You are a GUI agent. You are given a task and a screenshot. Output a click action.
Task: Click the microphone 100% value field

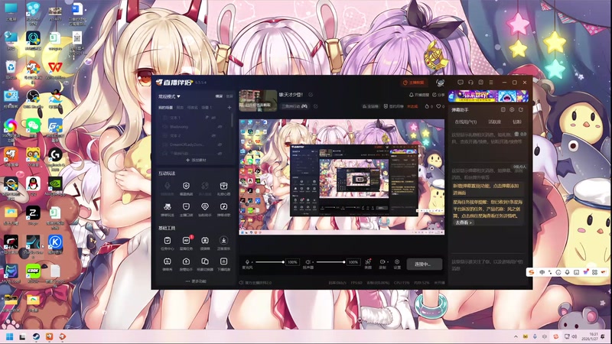click(x=292, y=262)
